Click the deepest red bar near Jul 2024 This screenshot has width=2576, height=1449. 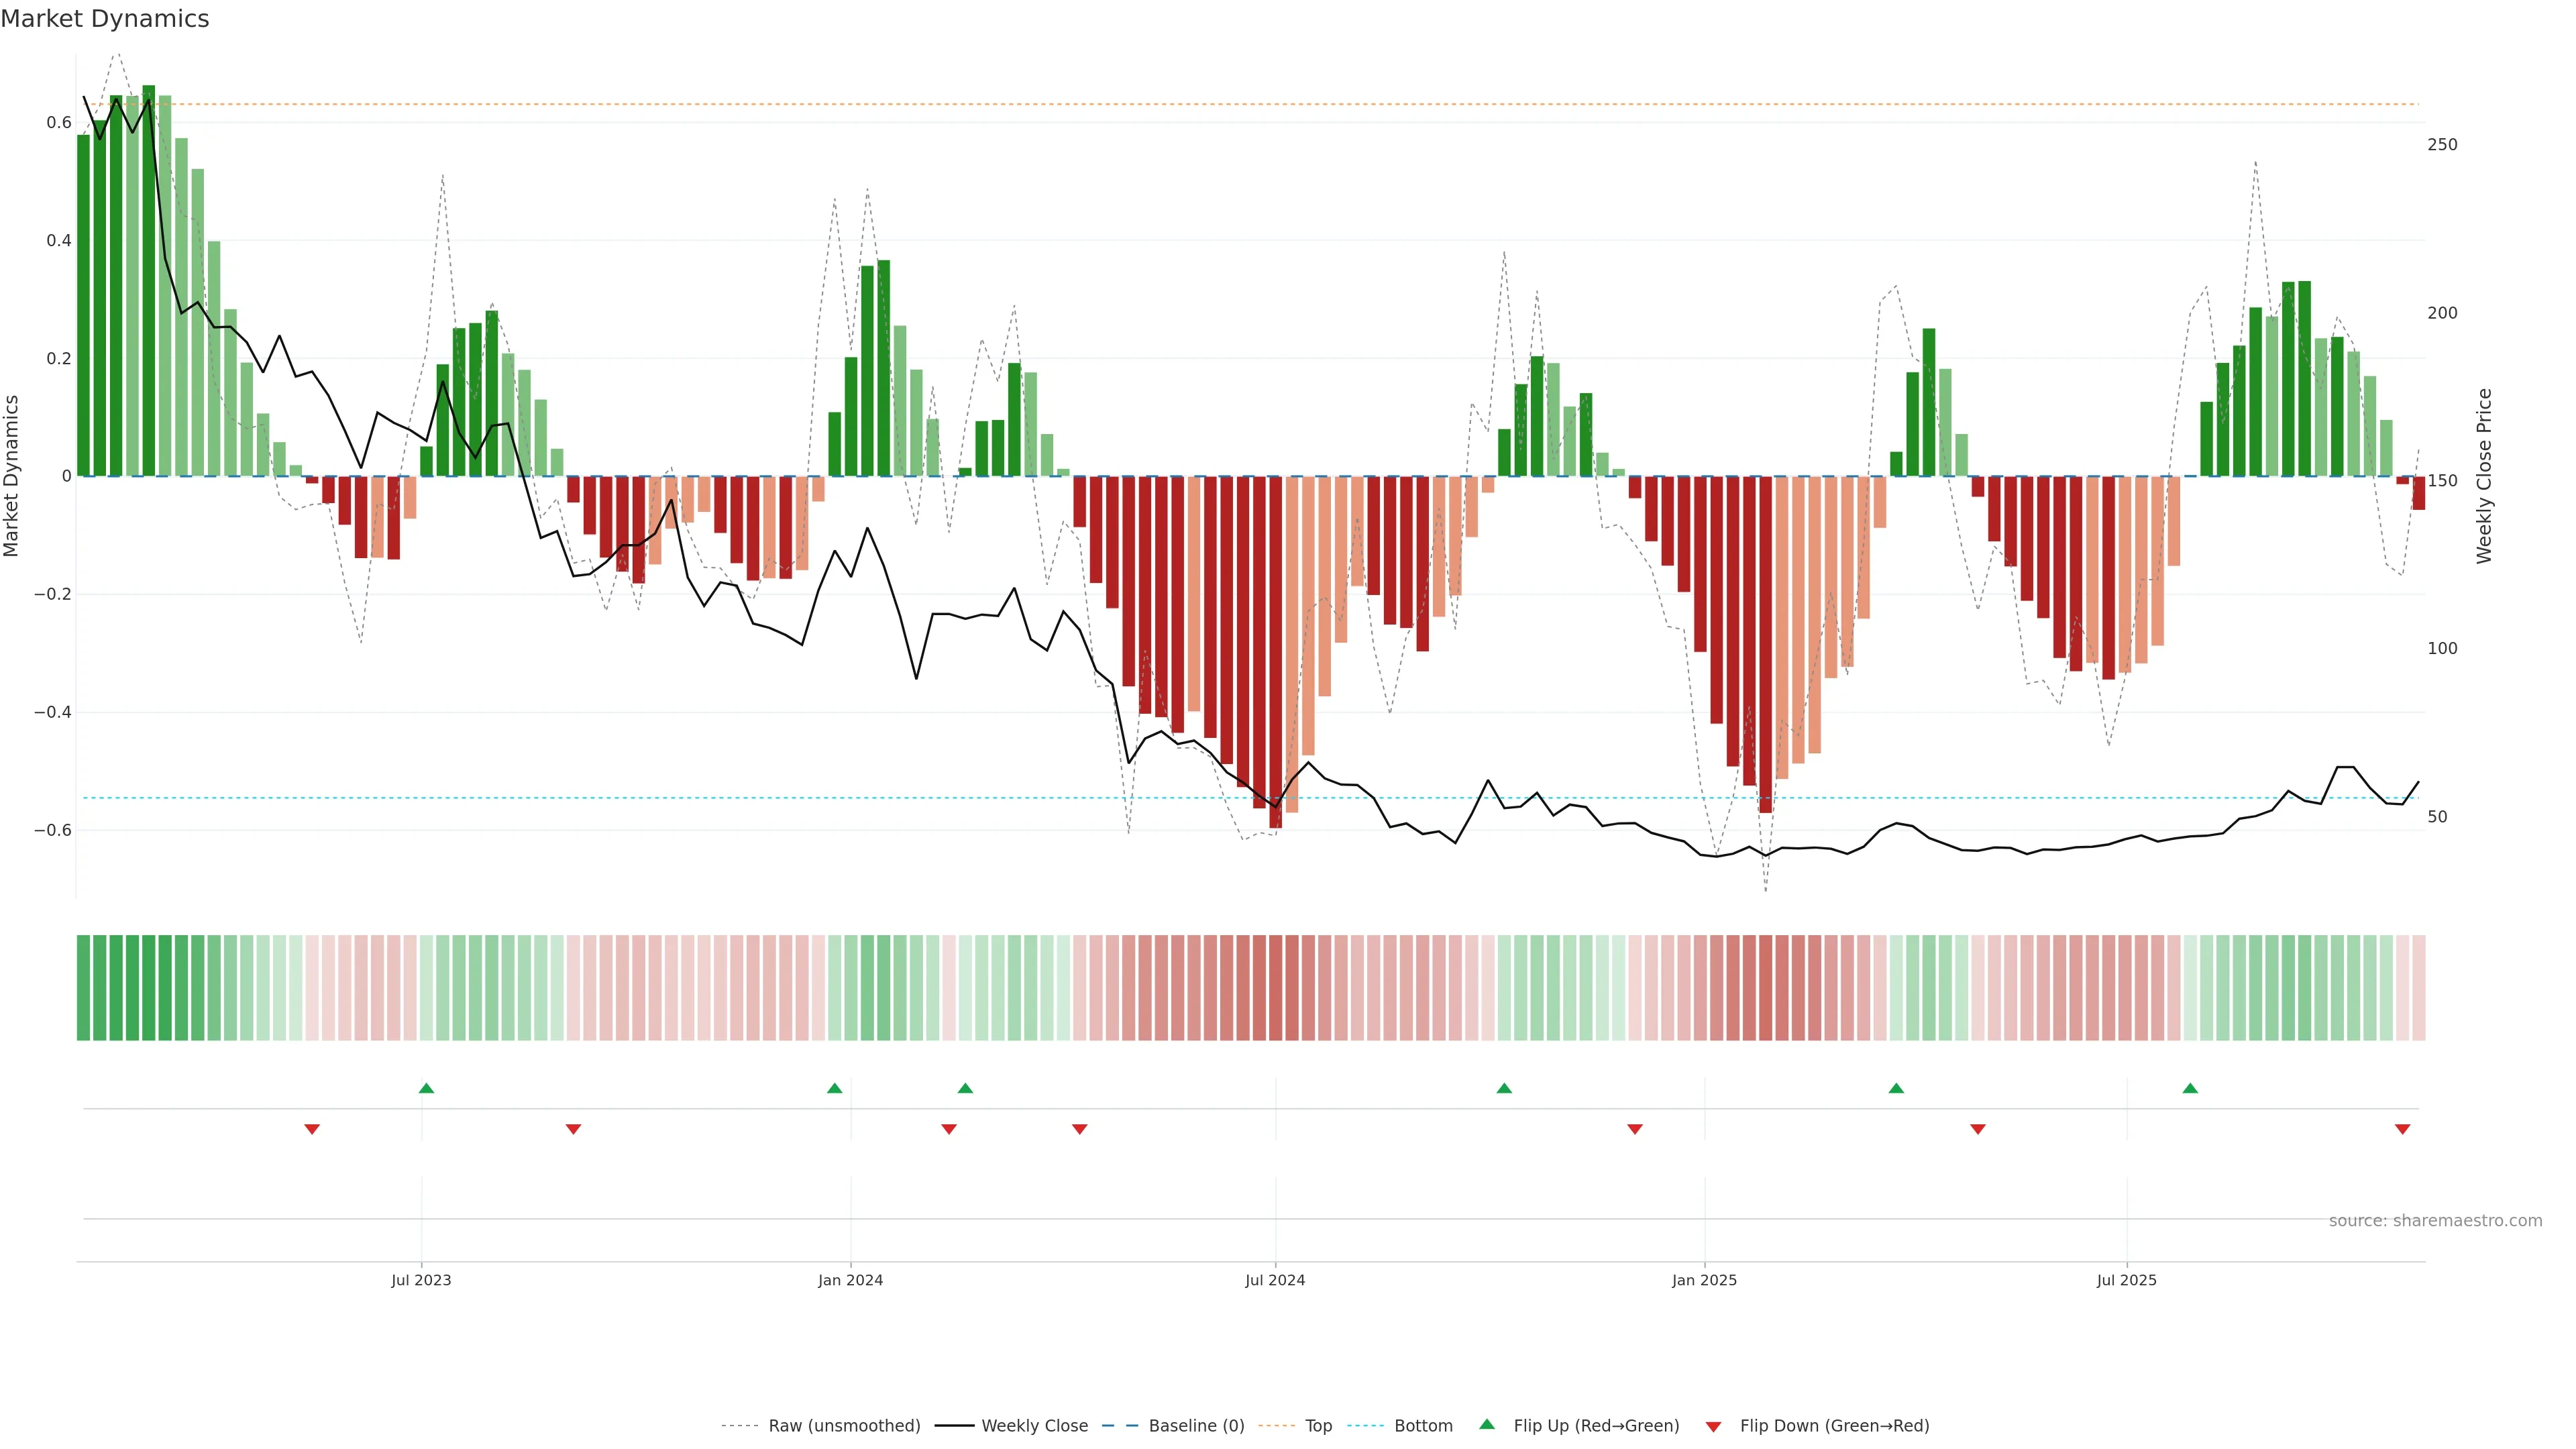coord(1275,650)
